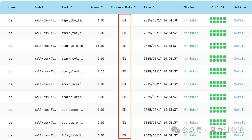This screenshot has width=252, height=140.
Task: Click the Status column header
Action: (x=189, y=7)
